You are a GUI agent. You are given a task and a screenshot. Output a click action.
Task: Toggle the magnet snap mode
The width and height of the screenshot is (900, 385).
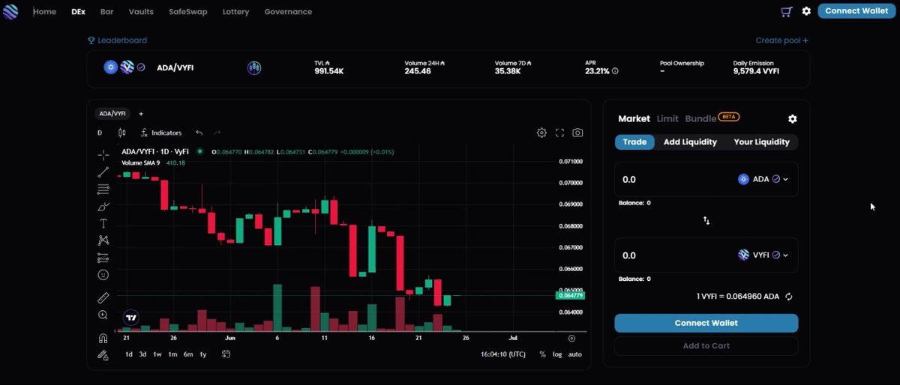click(x=103, y=338)
